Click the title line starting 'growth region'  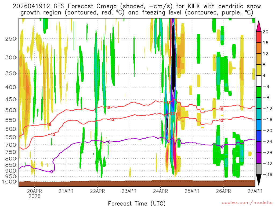click(x=137, y=13)
